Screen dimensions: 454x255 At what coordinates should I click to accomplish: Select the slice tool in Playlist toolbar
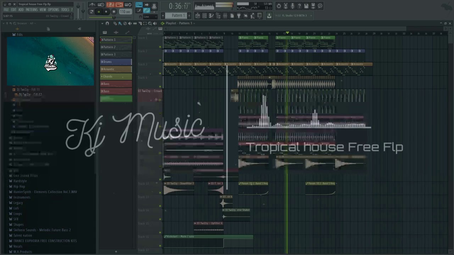pos(140,23)
